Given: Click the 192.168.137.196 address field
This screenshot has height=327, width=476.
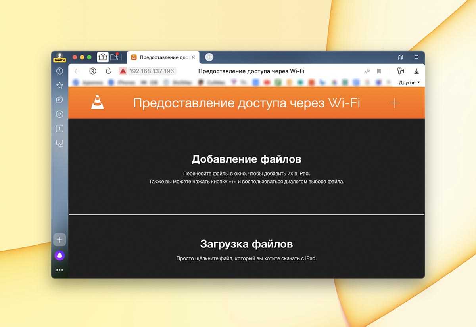Looking at the screenshot, I should point(152,71).
